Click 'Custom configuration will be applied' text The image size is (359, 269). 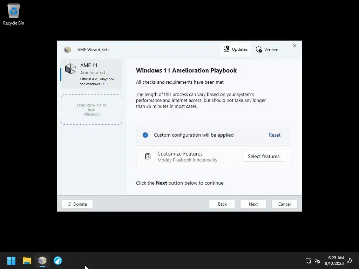click(x=194, y=135)
